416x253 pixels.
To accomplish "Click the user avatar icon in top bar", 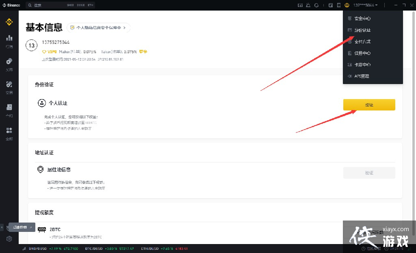I will [347, 5].
